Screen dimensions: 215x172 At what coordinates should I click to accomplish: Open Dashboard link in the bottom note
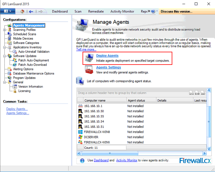pos(101,160)
